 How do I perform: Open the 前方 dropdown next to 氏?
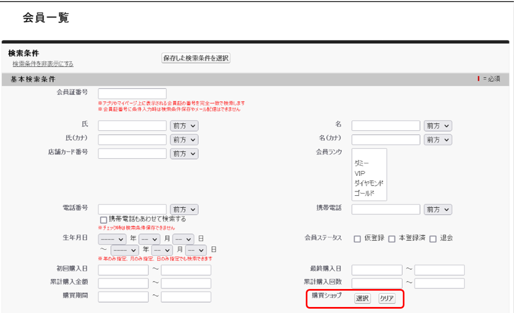(x=184, y=126)
